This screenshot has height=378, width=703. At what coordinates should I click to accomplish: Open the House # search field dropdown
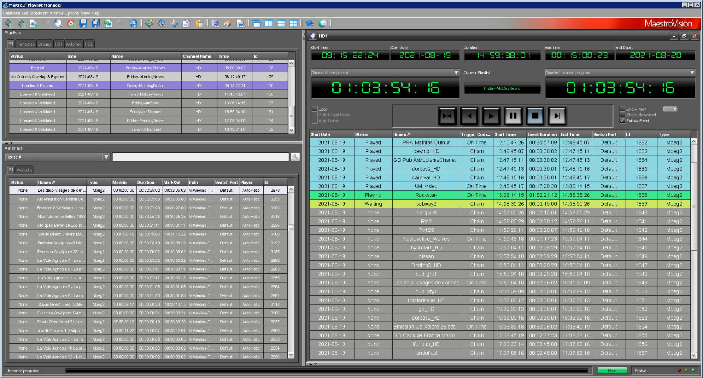(x=105, y=157)
